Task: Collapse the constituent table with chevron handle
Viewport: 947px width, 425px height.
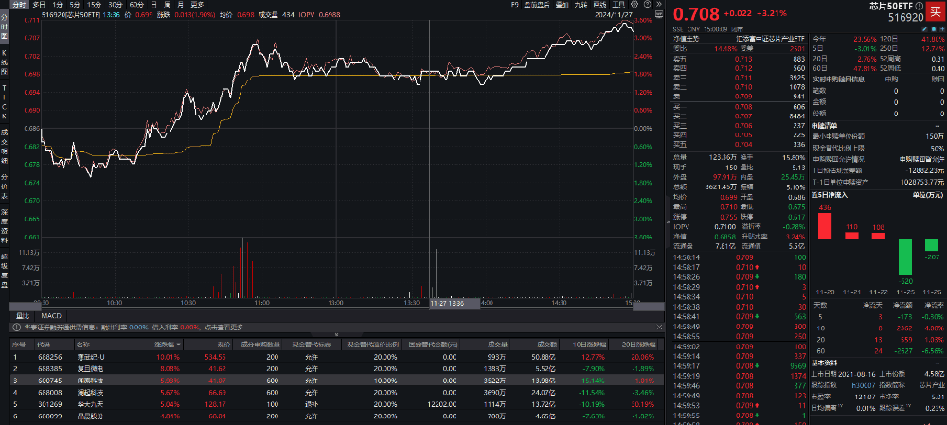Action: [336, 334]
